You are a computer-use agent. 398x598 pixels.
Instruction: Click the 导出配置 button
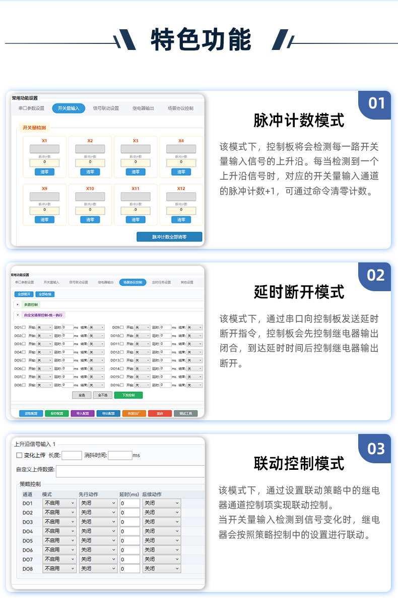pos(108,413)
